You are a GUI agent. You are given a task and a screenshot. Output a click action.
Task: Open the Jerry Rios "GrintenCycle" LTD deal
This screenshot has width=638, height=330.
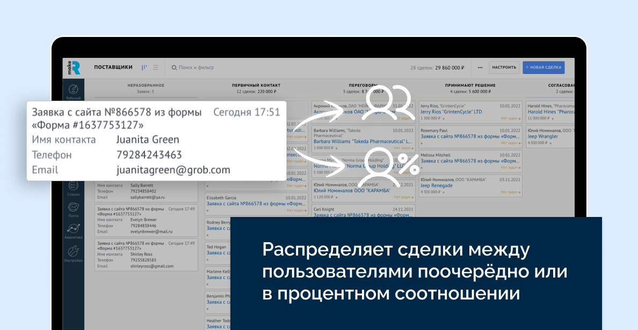click(451, 111)
